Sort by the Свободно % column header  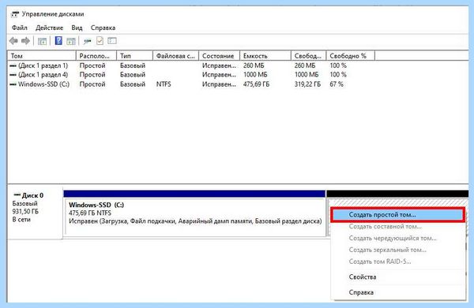pos(351,56)
